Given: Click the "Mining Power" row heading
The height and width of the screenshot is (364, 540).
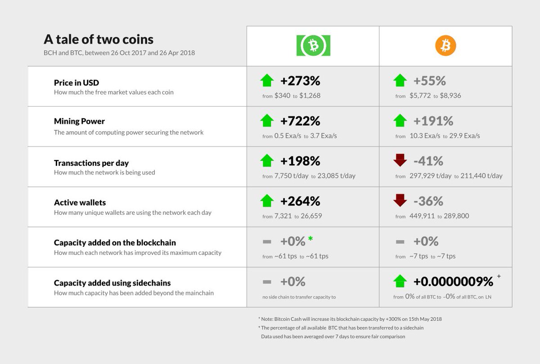Looking at the screenshot, I should tap(79, 121).
